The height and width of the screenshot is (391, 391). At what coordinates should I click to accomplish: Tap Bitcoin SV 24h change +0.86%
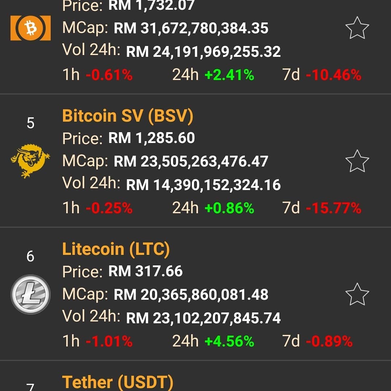229,208
